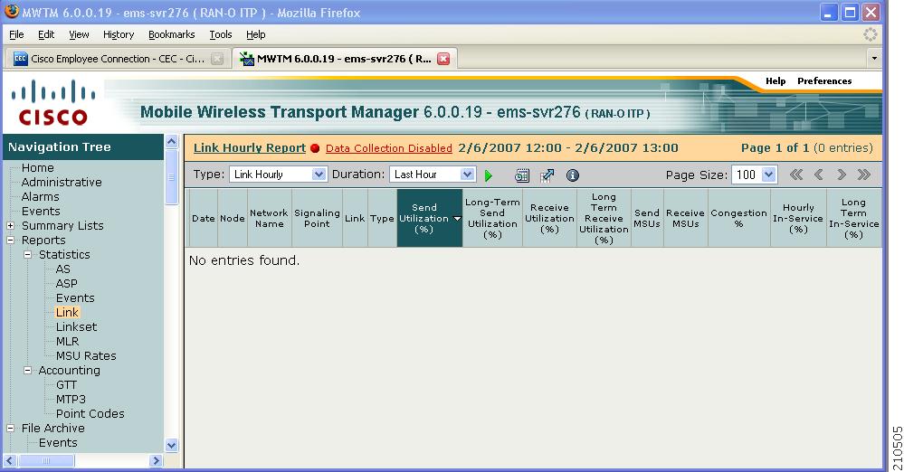Click the Cisco logo

[53, 102]
